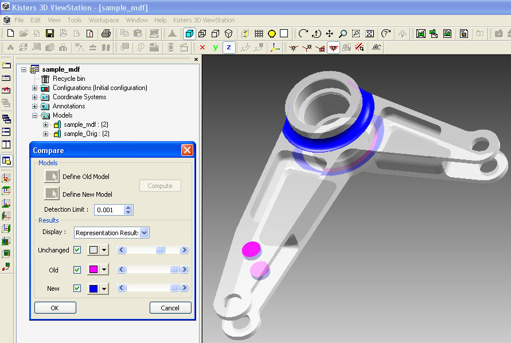Open the File menu
This screenshot has height=343, width=511.
point(19,20)
